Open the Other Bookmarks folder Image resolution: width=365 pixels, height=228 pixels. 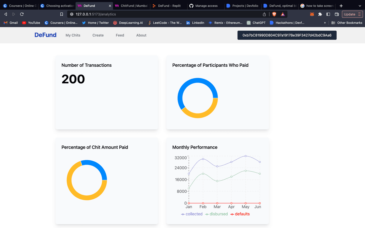point(347,23)
